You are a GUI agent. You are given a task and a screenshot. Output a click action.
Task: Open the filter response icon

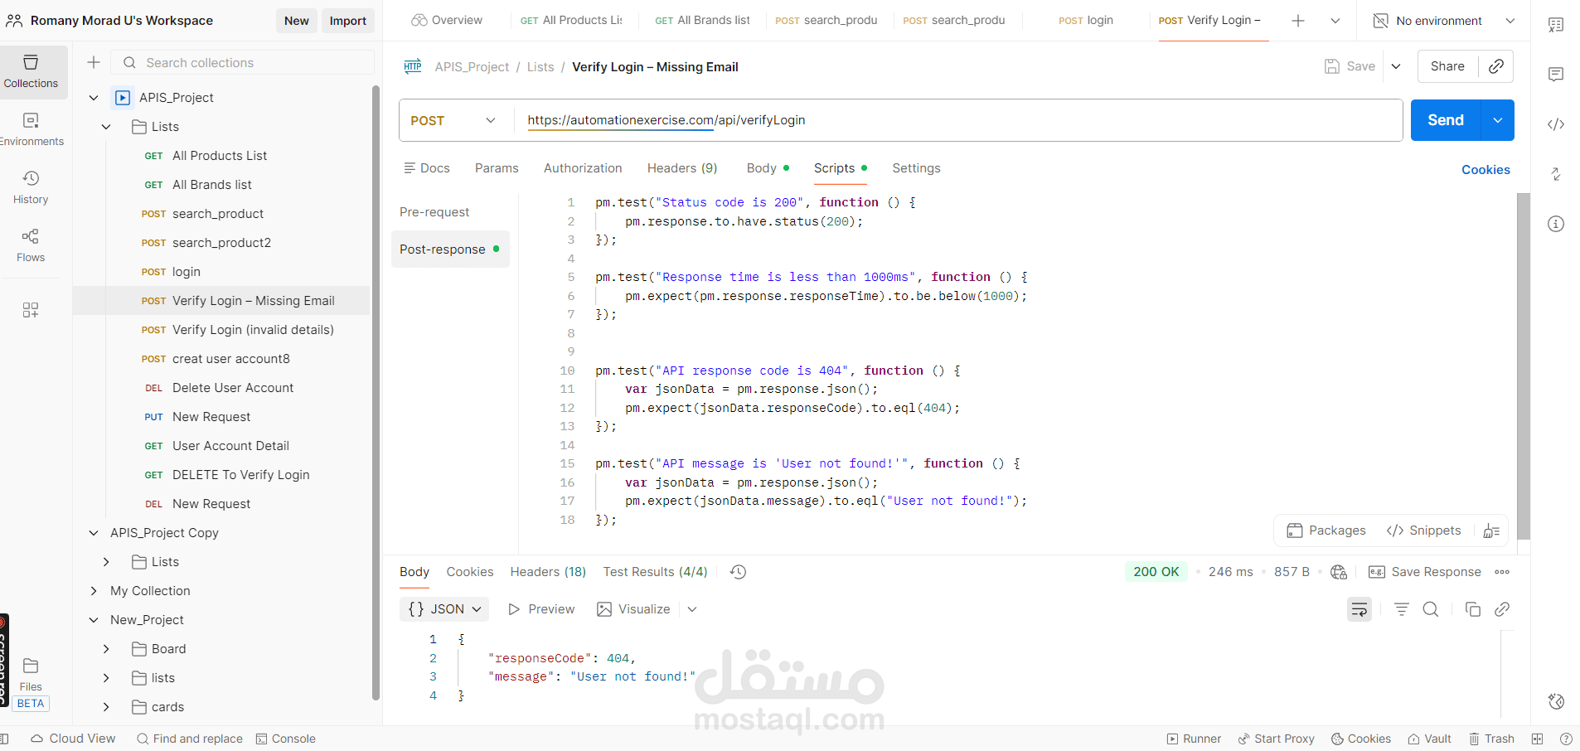1402,609
